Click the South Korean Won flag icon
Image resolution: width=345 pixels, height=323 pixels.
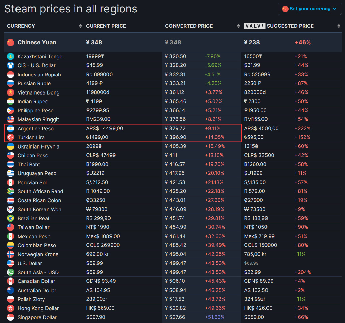pyautogui.click(x=10, y=209)
